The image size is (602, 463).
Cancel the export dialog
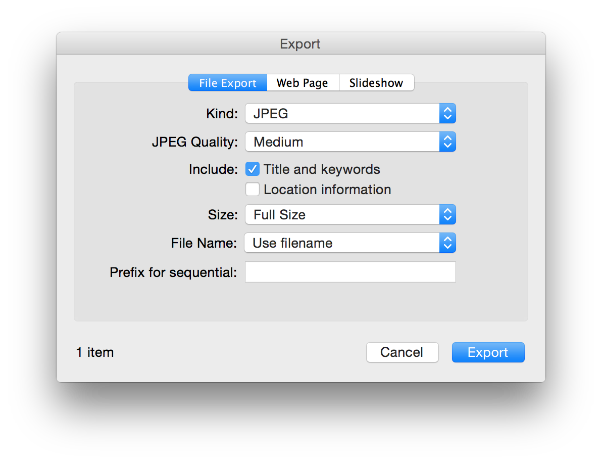tap(402, 352)
